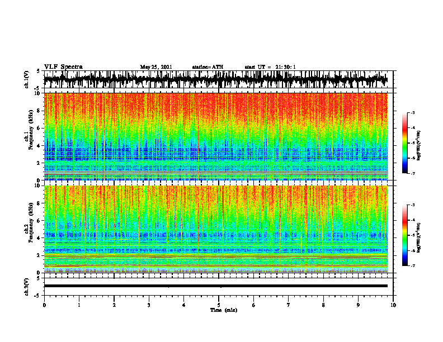Click the "4" kHz tick on ch.2 frequency axis
The image size is (443, 342).
(39, 238)
